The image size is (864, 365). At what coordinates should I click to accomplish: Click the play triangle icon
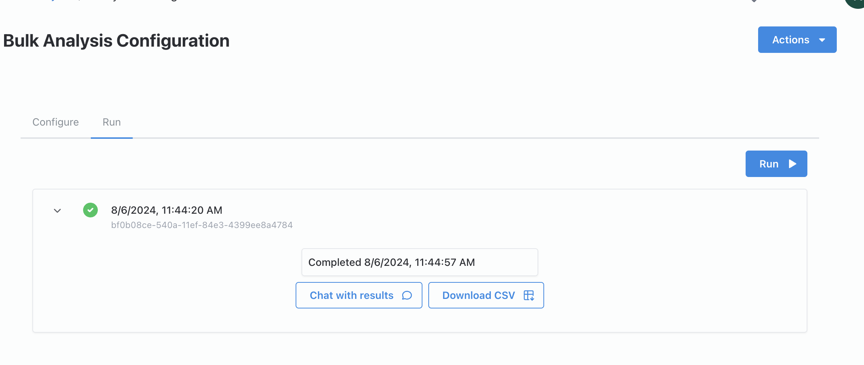click(x=793, y=164)
